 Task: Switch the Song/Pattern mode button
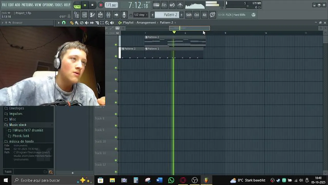click(77, 5)
